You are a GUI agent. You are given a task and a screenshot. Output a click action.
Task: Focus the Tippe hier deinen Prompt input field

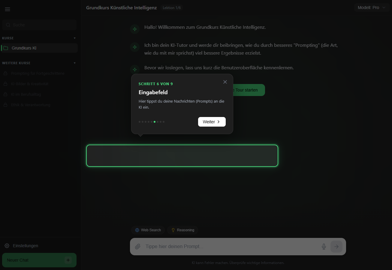point(210,246)
